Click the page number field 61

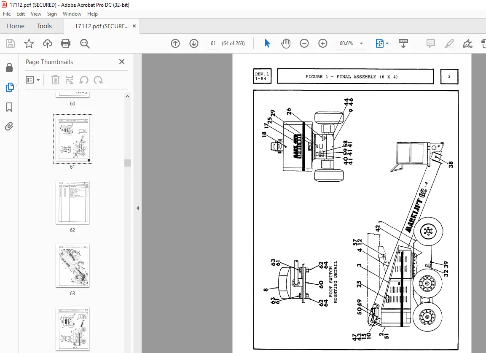[x=213, y=43]
